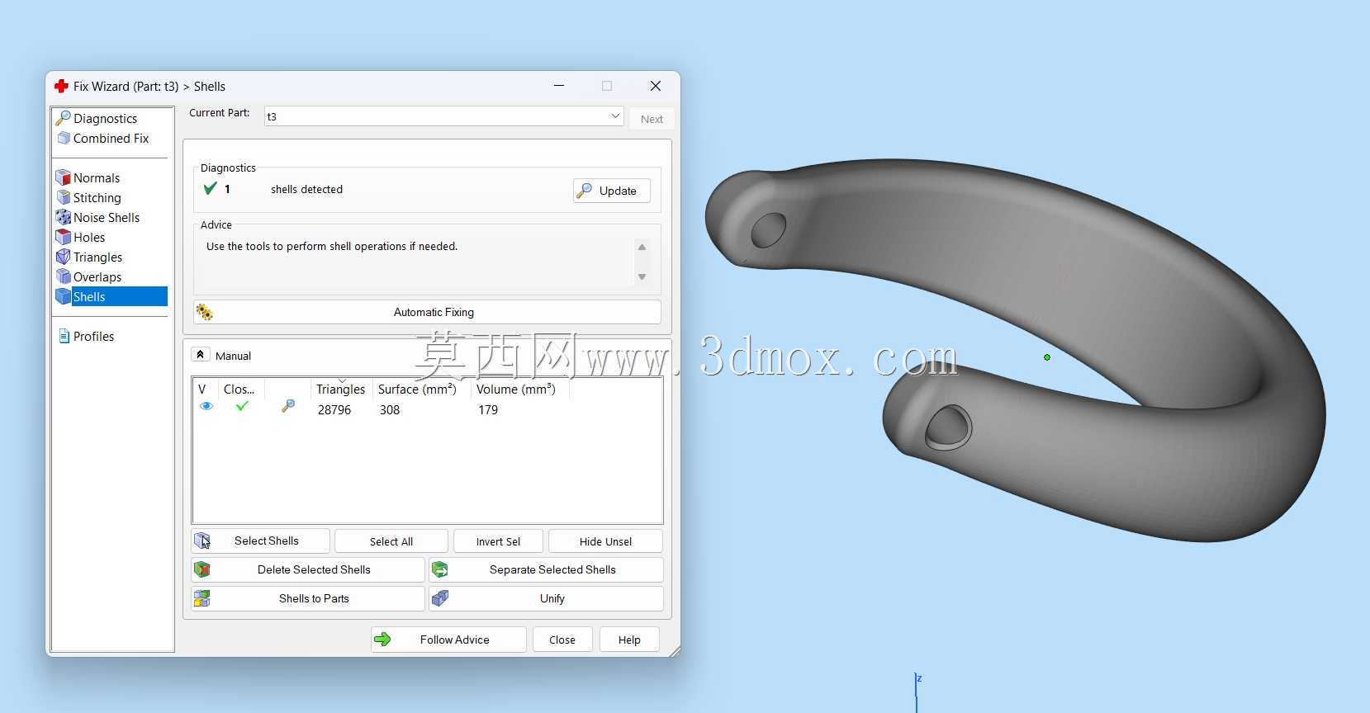
Task: Click the Select Shells cursor icon
Action: [202, 541]
